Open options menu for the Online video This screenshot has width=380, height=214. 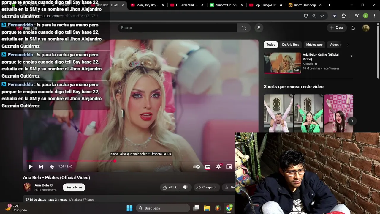point(351,55)
